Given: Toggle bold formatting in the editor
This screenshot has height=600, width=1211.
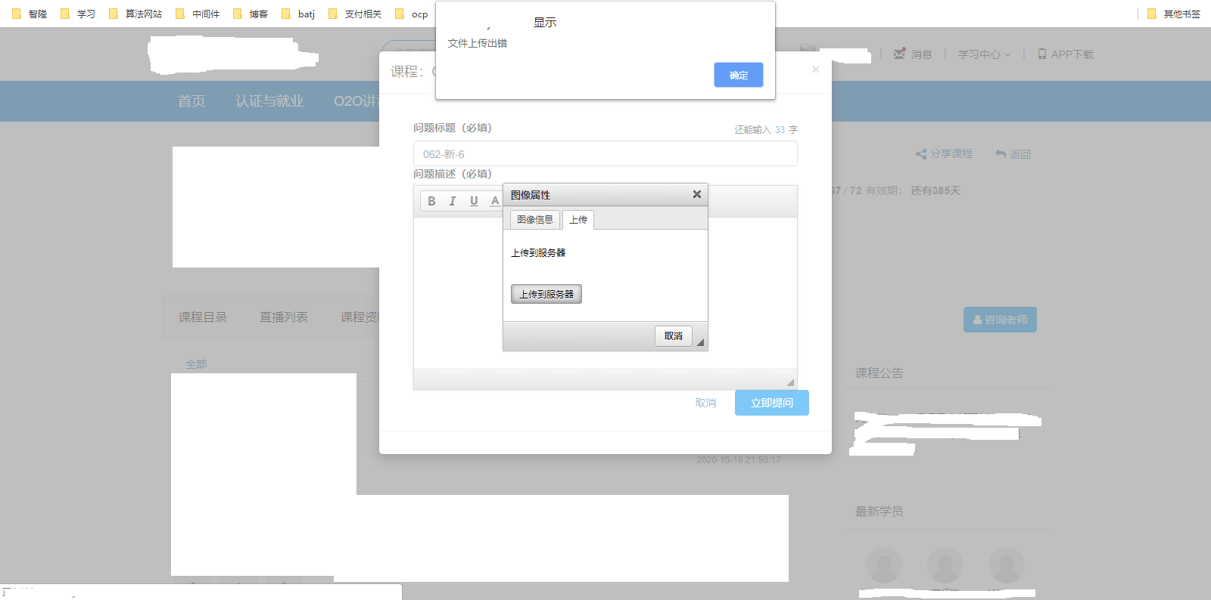Looking at the screenshot, I should pos(431,201).
